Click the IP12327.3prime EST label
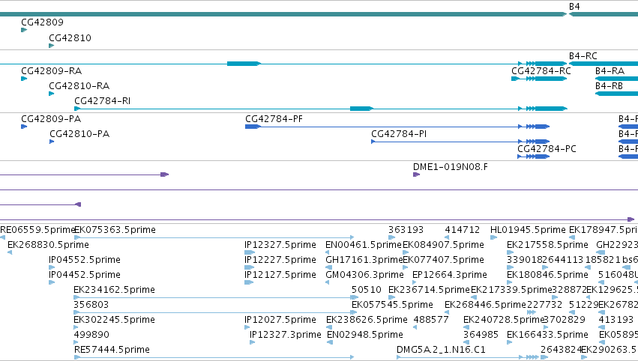This screenshot has width=638, height=361. tap(285, 335)
